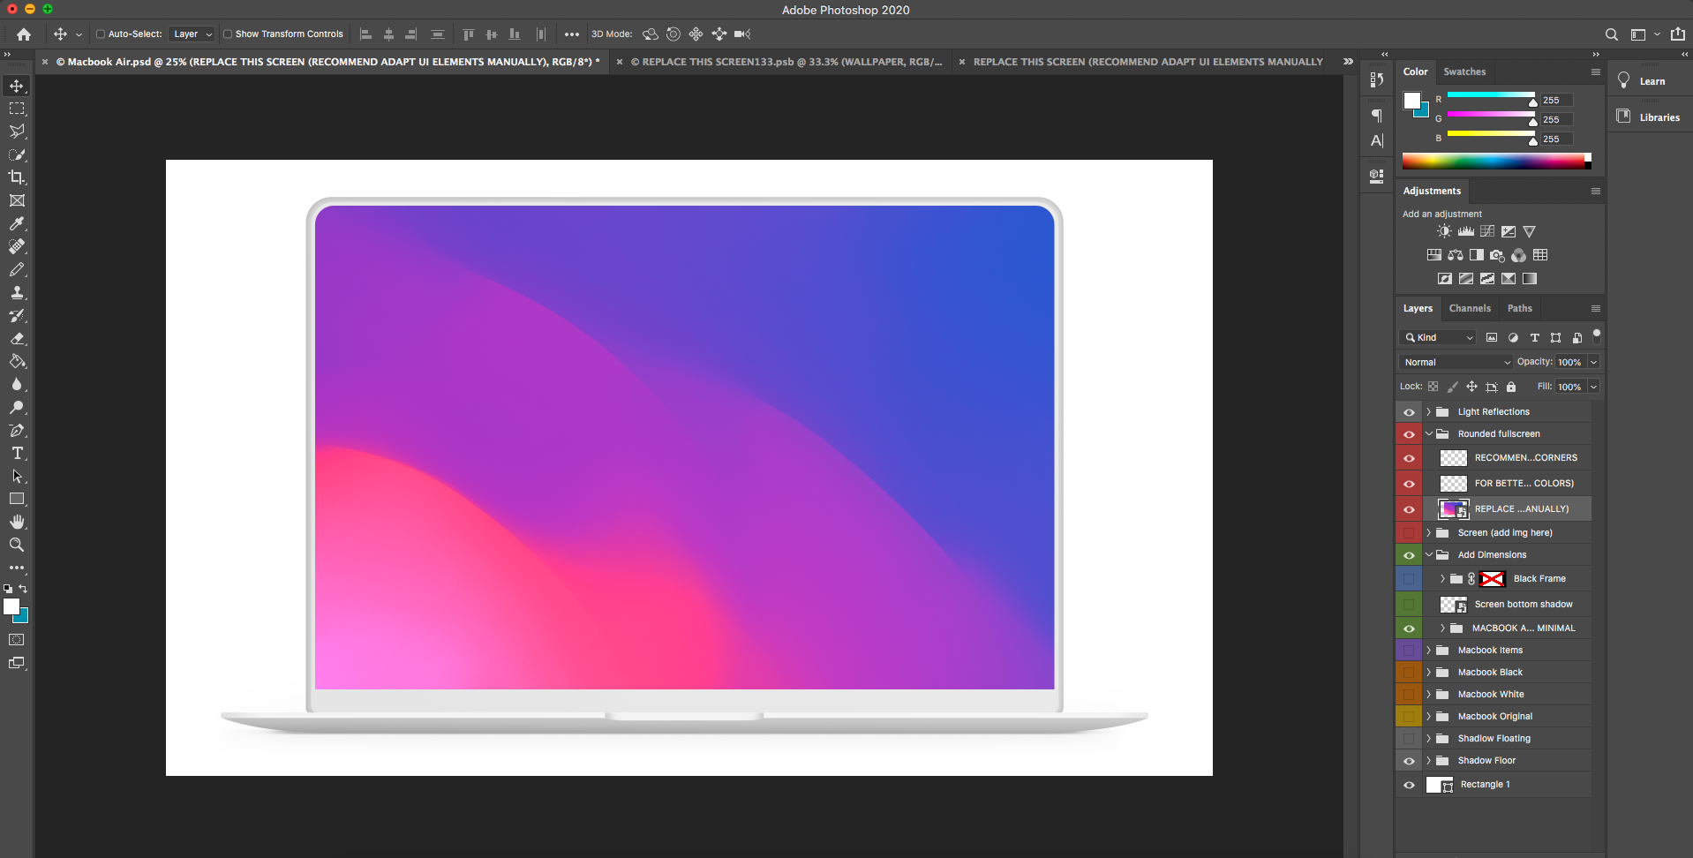Select the Eraser tool
The width and height of the screenshot is (1693, 858).
(17, 339)
